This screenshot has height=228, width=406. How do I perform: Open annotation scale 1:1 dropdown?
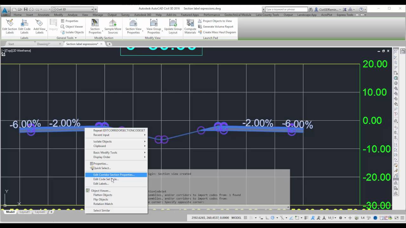(332, 218)
